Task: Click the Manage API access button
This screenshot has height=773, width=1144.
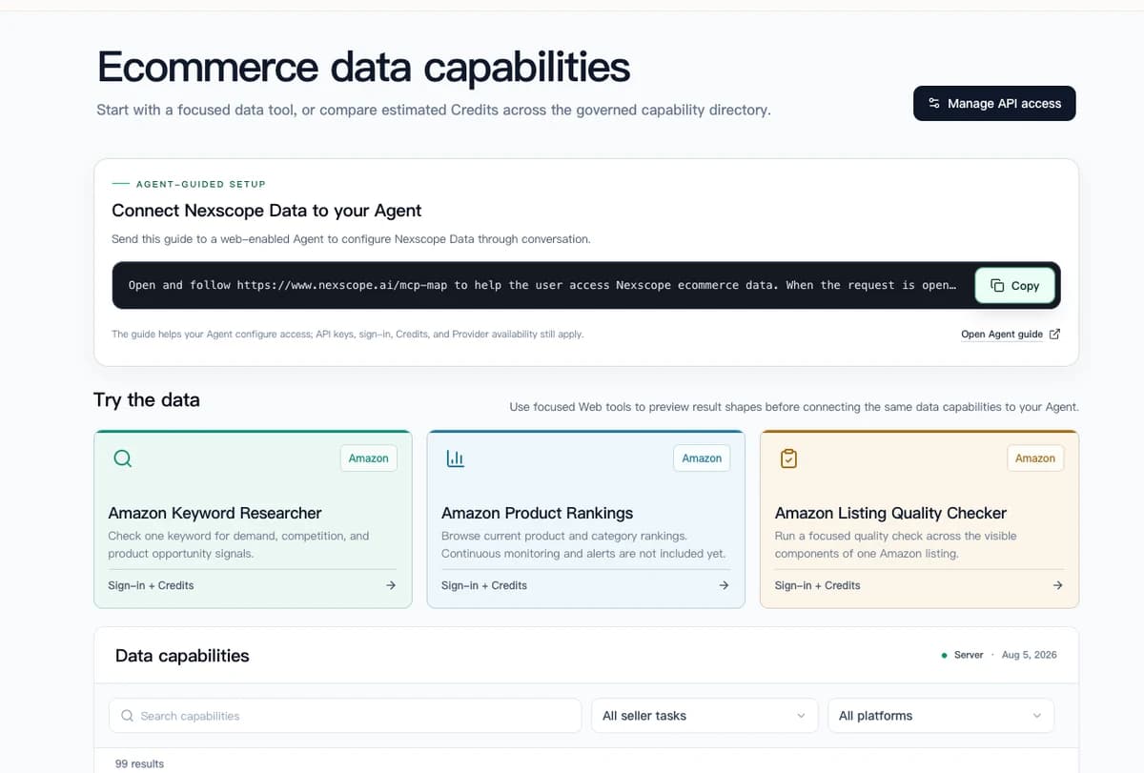Action: (994, 103)
